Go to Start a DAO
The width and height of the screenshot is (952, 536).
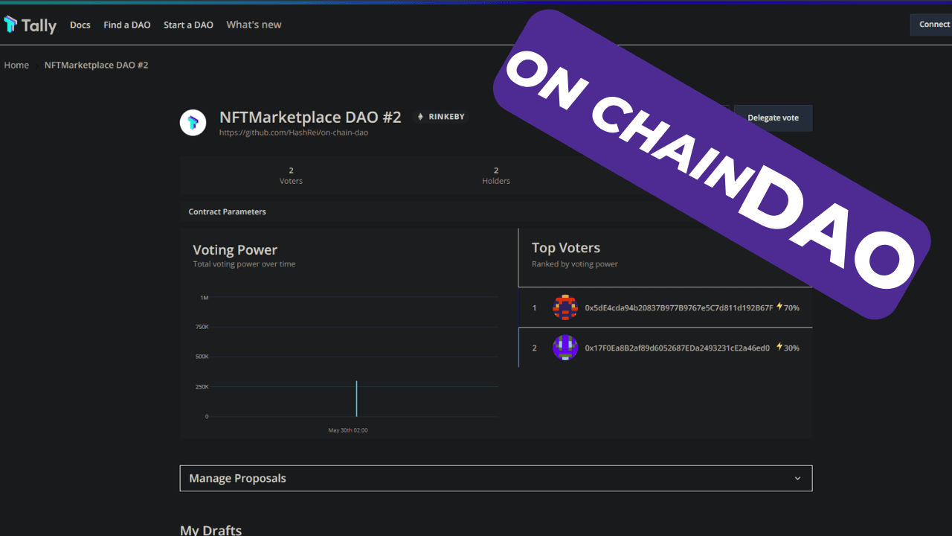coord(188,25)
